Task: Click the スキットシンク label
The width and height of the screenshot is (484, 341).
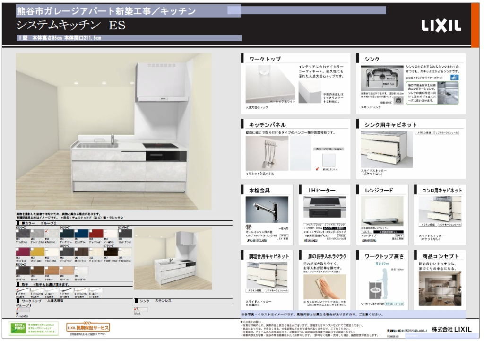Action: pos(371,107)
